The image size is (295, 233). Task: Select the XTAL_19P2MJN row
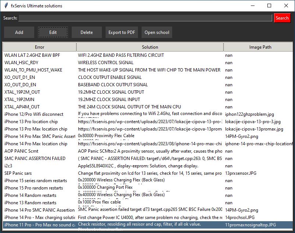click(x=148, y=99)
